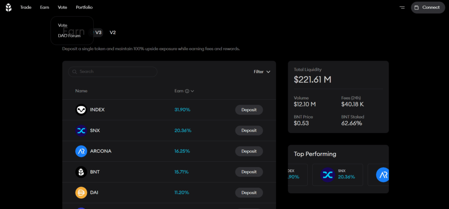Viewport: 449px width, 209px height.
Task: Open DAO Forum from dropdown menu
Action: tap(69, 36)
